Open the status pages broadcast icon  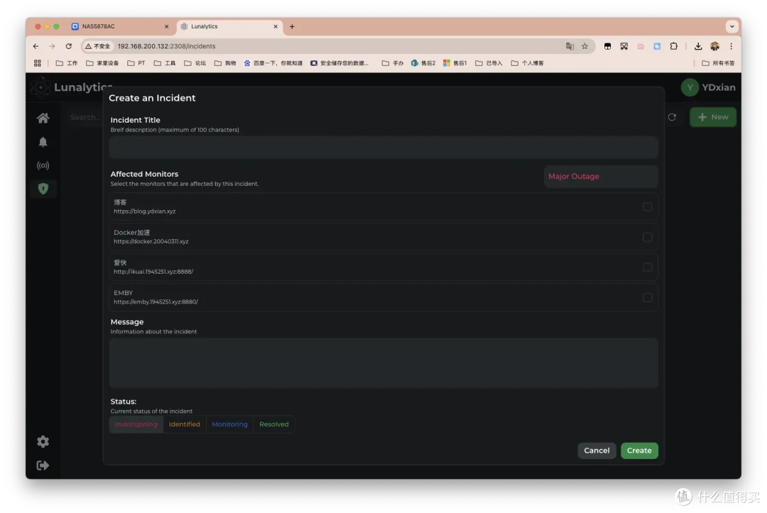[43, 165]
